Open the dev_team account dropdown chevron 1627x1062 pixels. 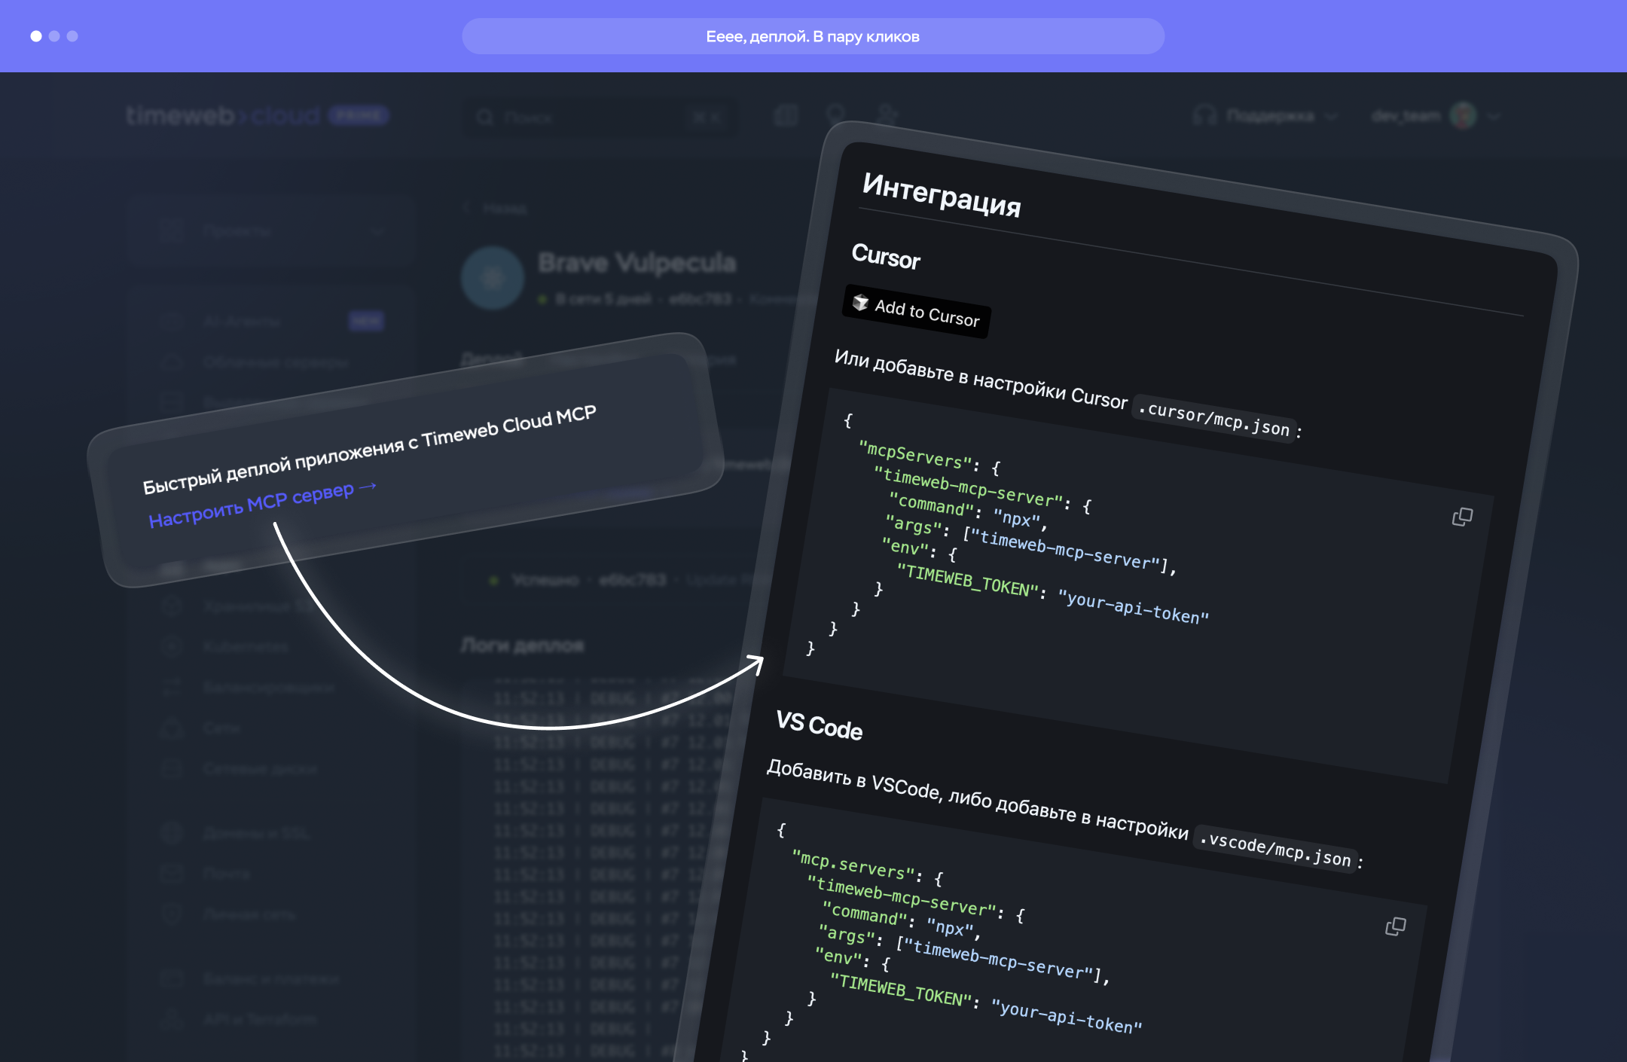coord(1494,116)
